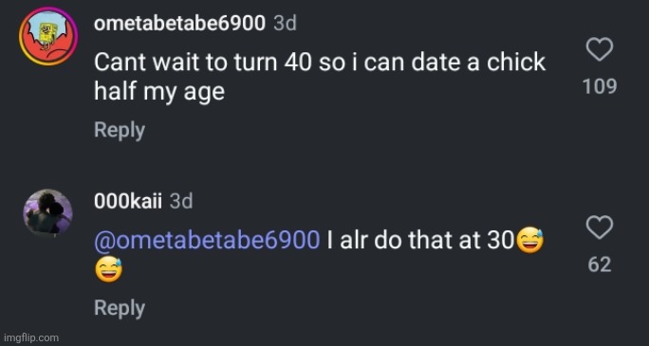Select the 'I alr do that at 30' text
The height and width of the screenshot is (346, 649).
[x=420, y=241]
